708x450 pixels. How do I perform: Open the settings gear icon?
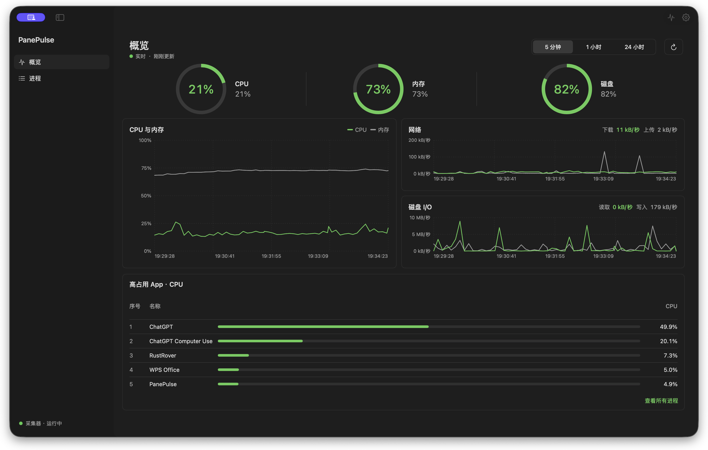(686, 17)
